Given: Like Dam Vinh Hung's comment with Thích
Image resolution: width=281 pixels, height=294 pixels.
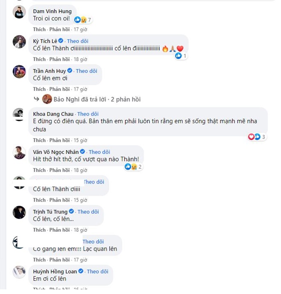Looking at the screenshot, I should tap(39, 29).
